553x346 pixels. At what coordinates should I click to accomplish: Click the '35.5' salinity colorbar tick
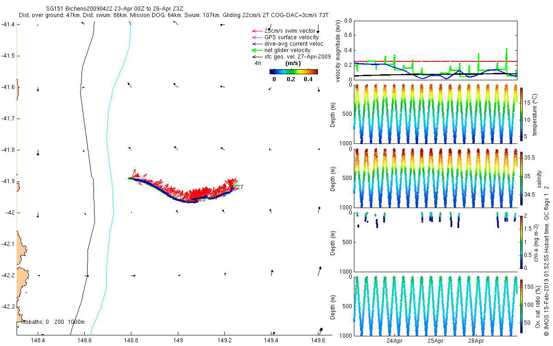(x=530, y=157)
